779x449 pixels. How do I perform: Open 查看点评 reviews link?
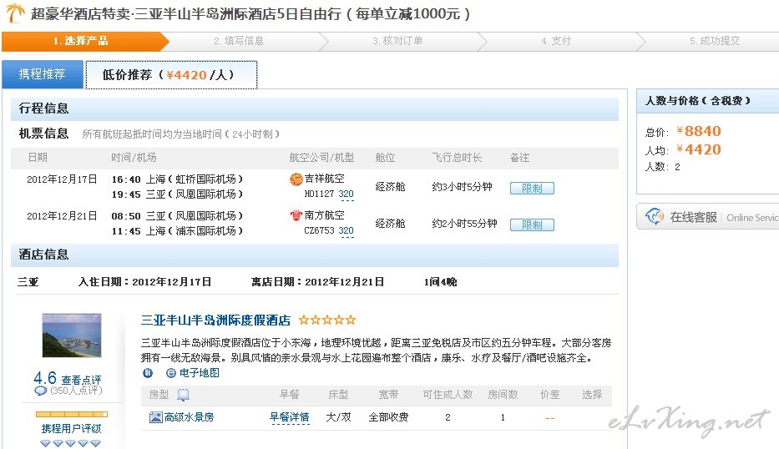(82, 380)
